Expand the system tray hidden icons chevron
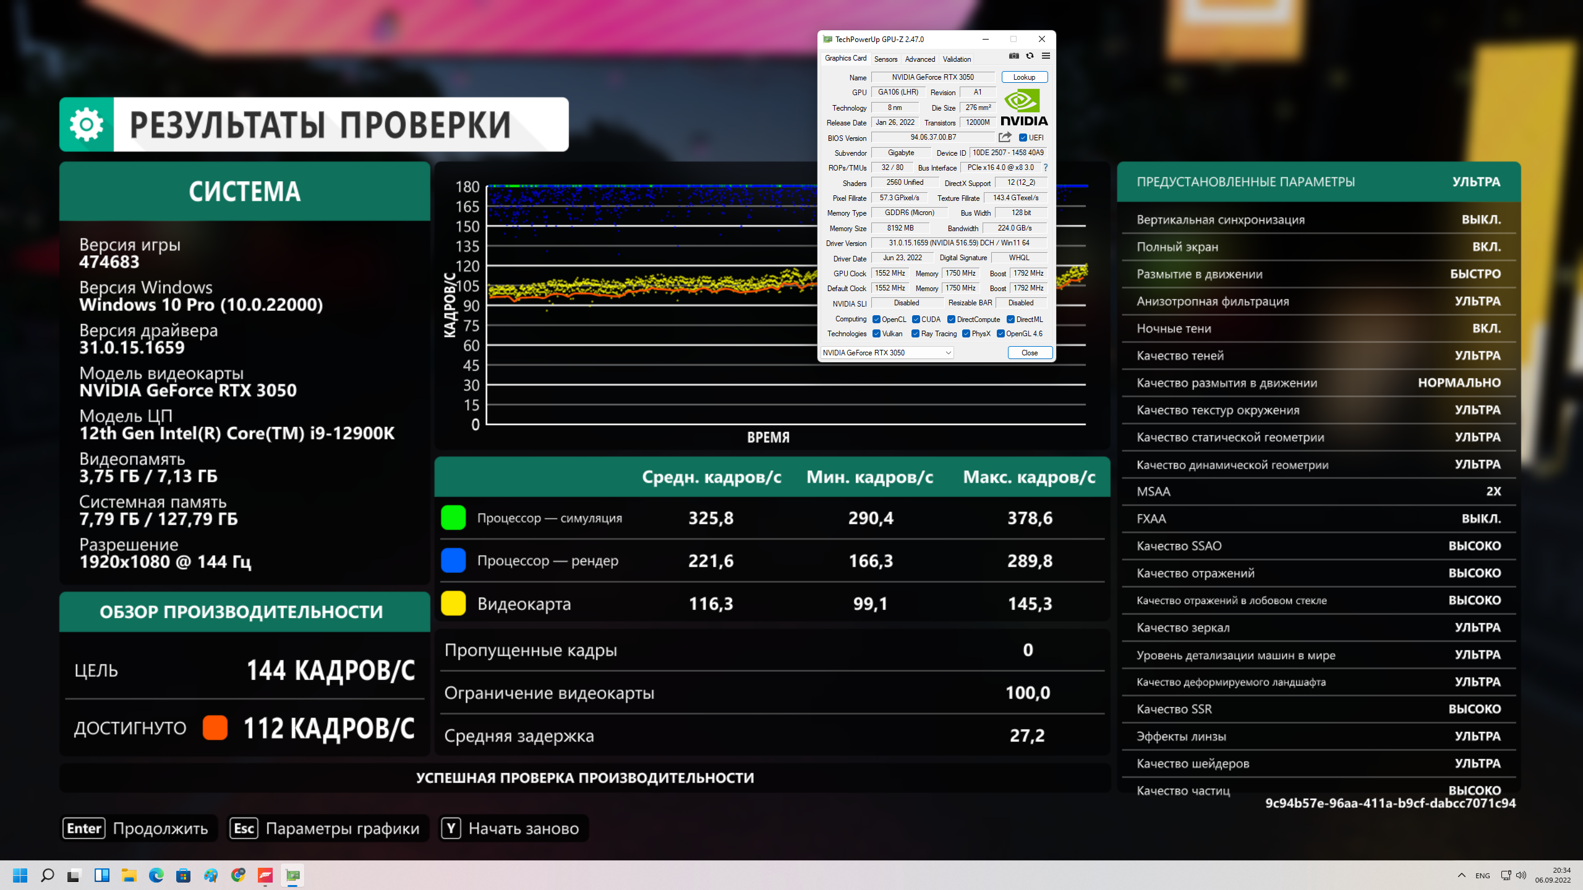This screenshot has width=1583, height=890. point(1462,875)
